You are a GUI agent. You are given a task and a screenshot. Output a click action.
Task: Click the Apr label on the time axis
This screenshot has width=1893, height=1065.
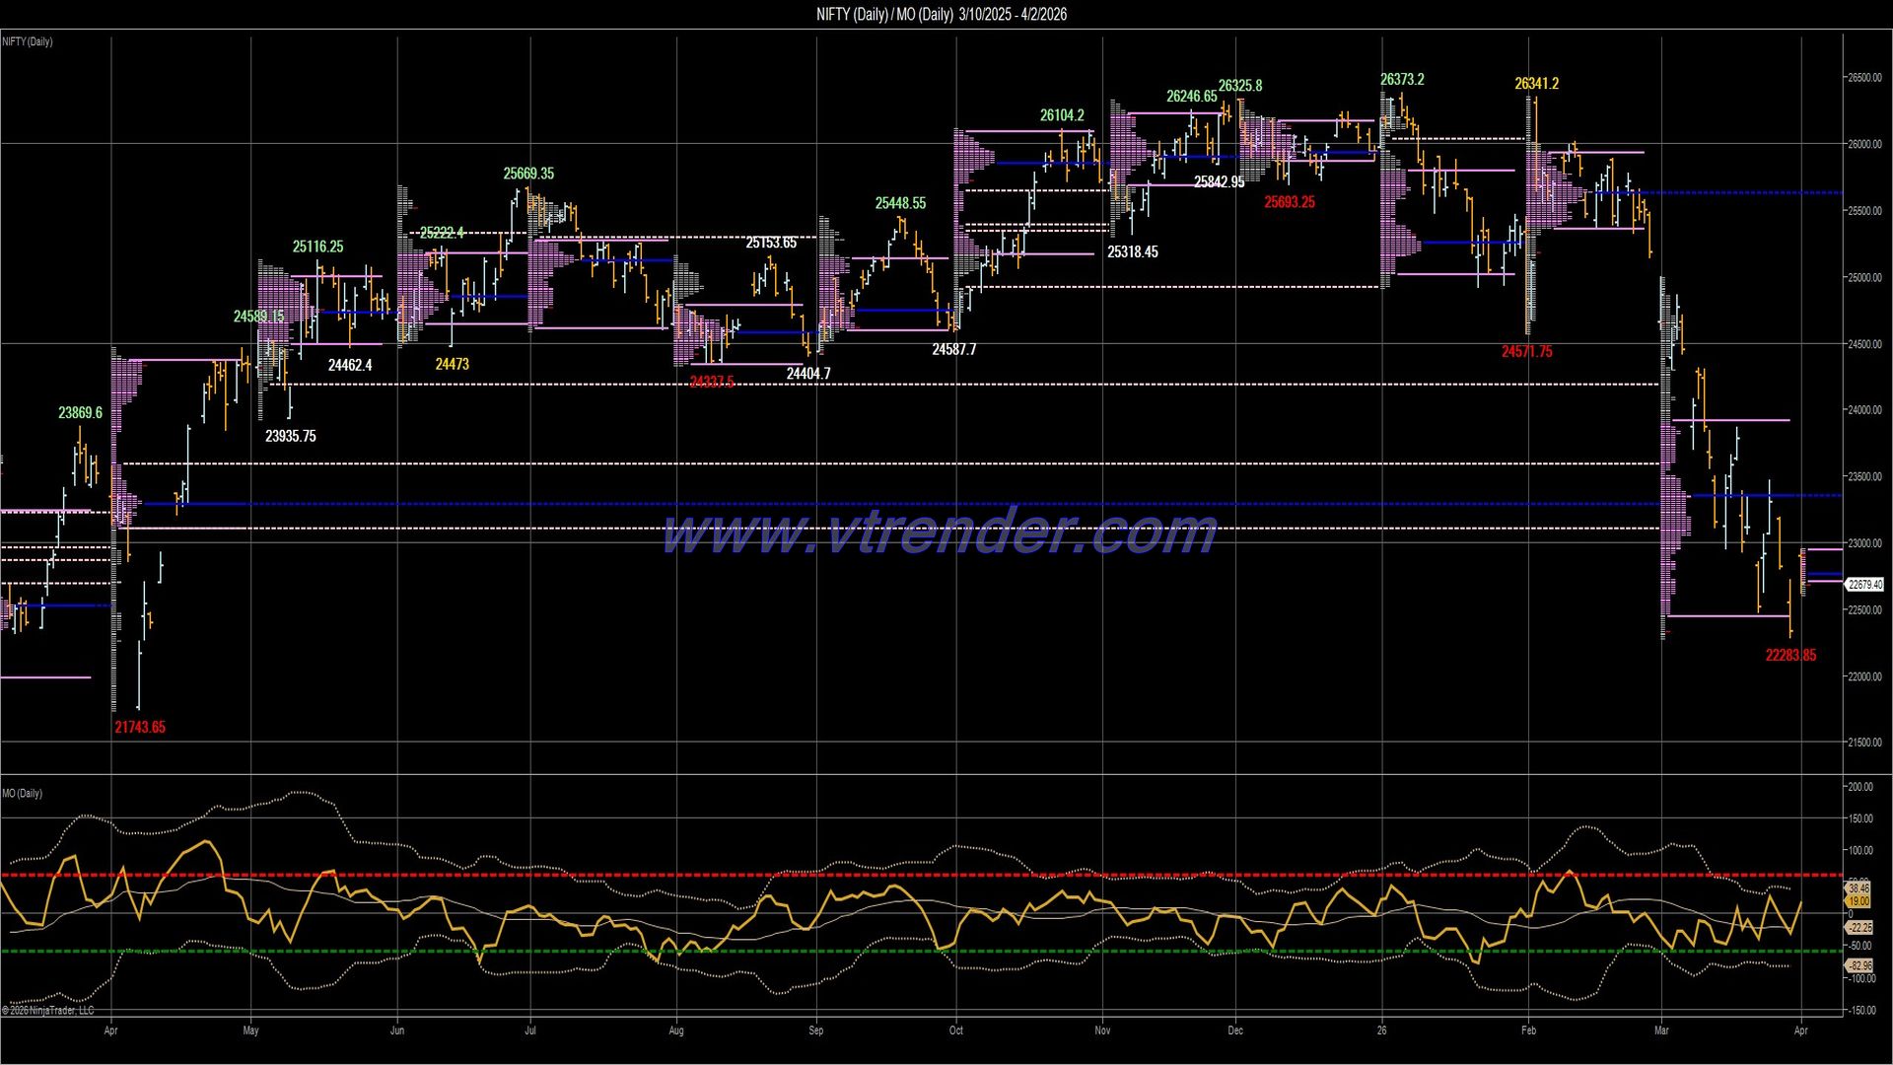(x=111, y=1029)
